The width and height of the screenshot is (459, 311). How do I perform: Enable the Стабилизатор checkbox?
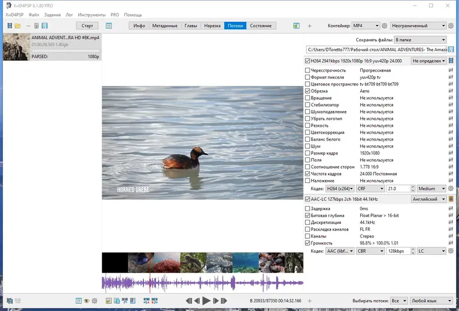[308, 105]
